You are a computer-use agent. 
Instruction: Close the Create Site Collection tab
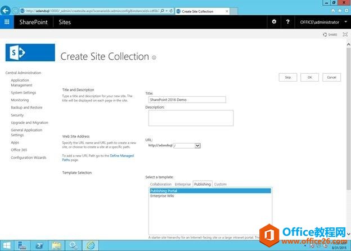coord(227,11)
